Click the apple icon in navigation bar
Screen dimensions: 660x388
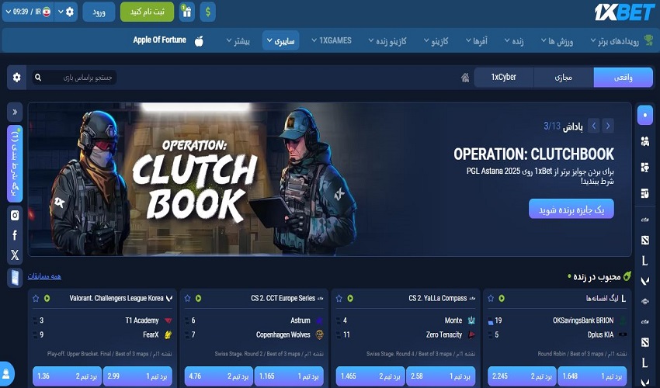coord(199,41)
